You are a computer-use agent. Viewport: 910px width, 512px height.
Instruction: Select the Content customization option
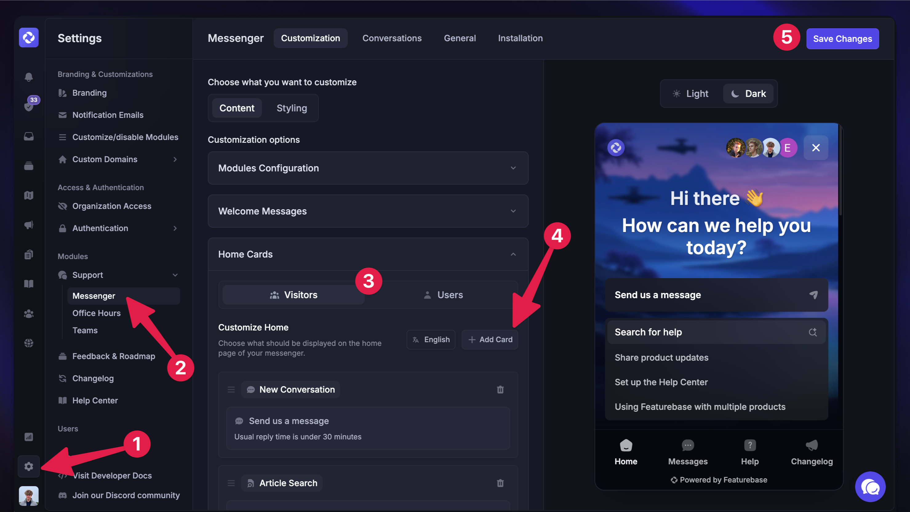click(237, 108)
